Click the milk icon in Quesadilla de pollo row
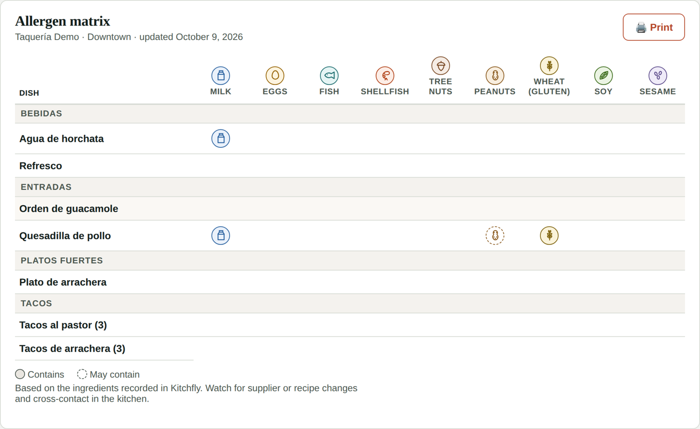The width and height of the screenshot is (700, 429). point(220,236)
